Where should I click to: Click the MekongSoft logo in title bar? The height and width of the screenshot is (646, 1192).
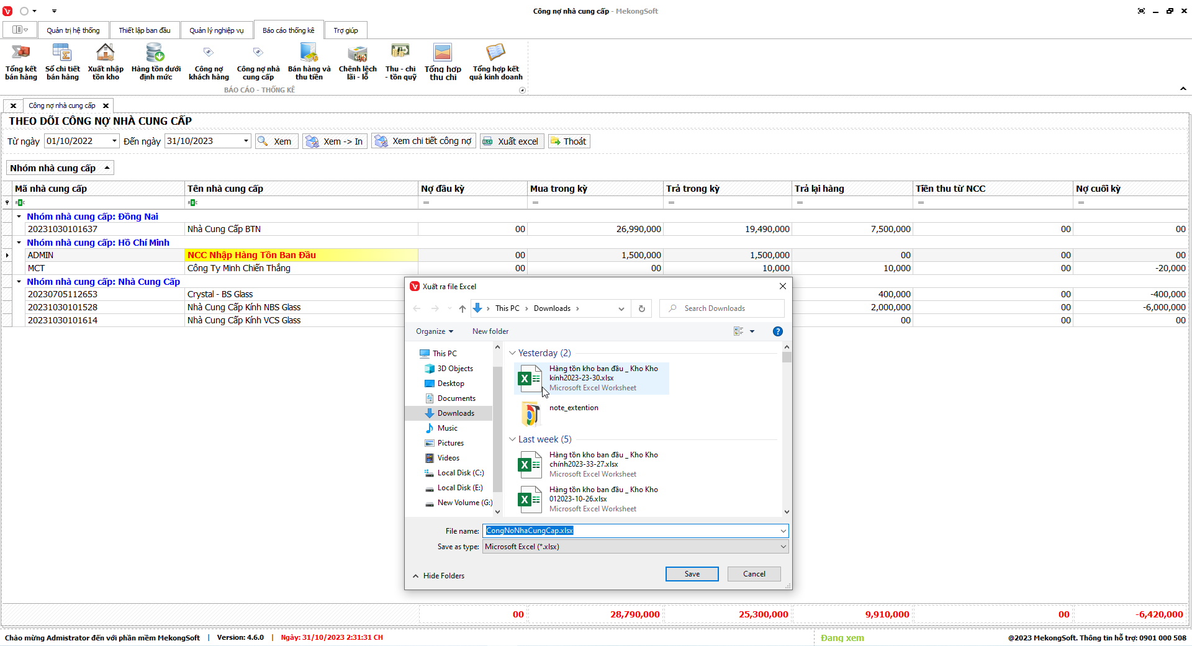pyautogui.click(x=7, y=11)
